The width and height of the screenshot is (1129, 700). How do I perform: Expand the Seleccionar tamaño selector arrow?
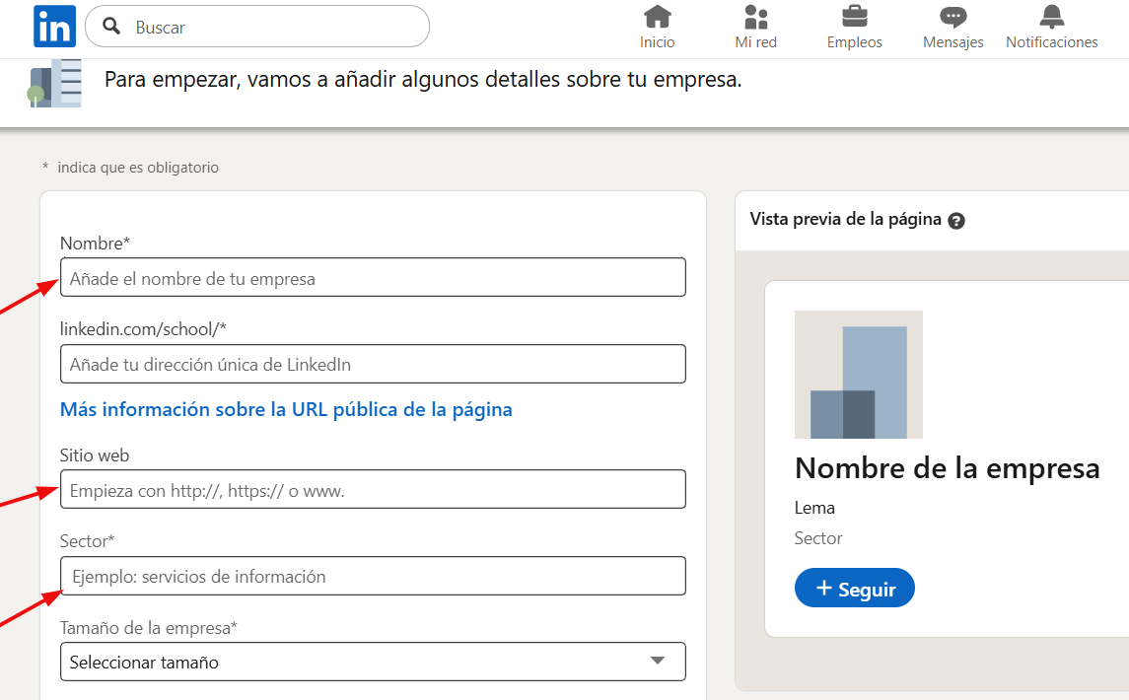tap(657, 662)
